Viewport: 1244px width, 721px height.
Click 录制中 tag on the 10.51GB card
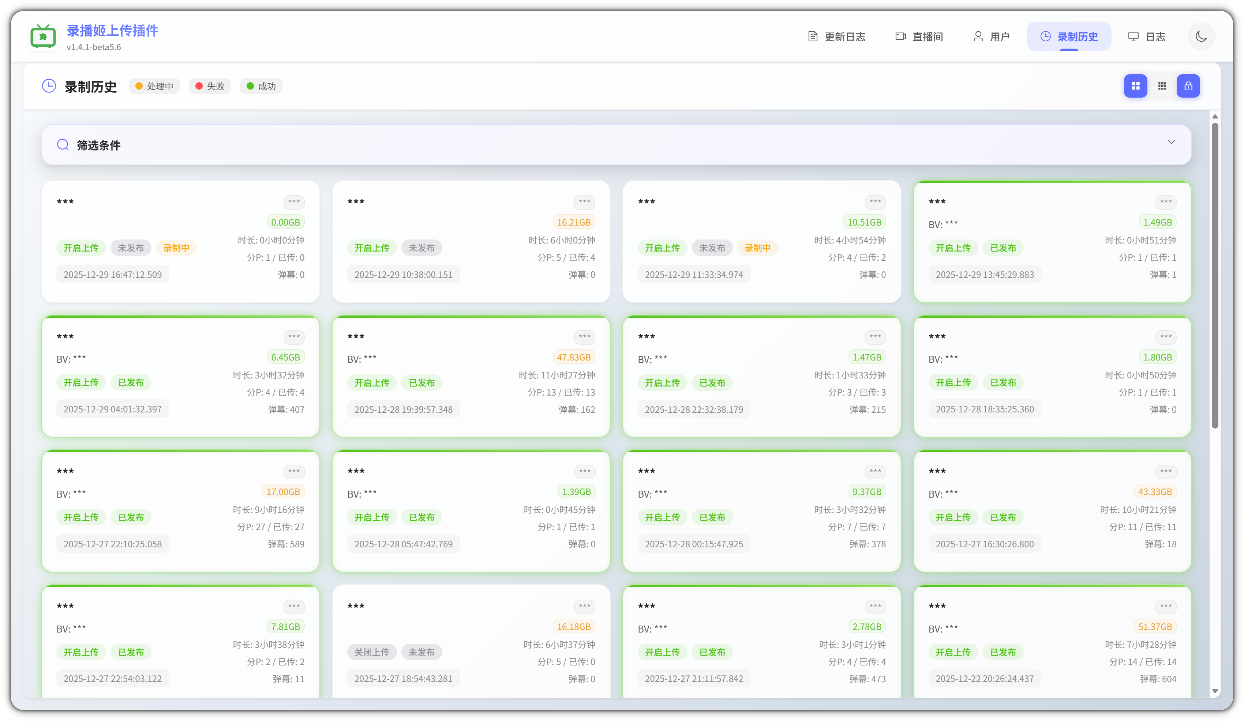tap(757, 248)
